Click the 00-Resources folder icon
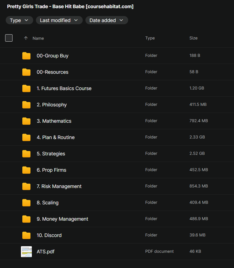This screenshot has height=268, width=234. pyautogui.click(x=26, y=72)
